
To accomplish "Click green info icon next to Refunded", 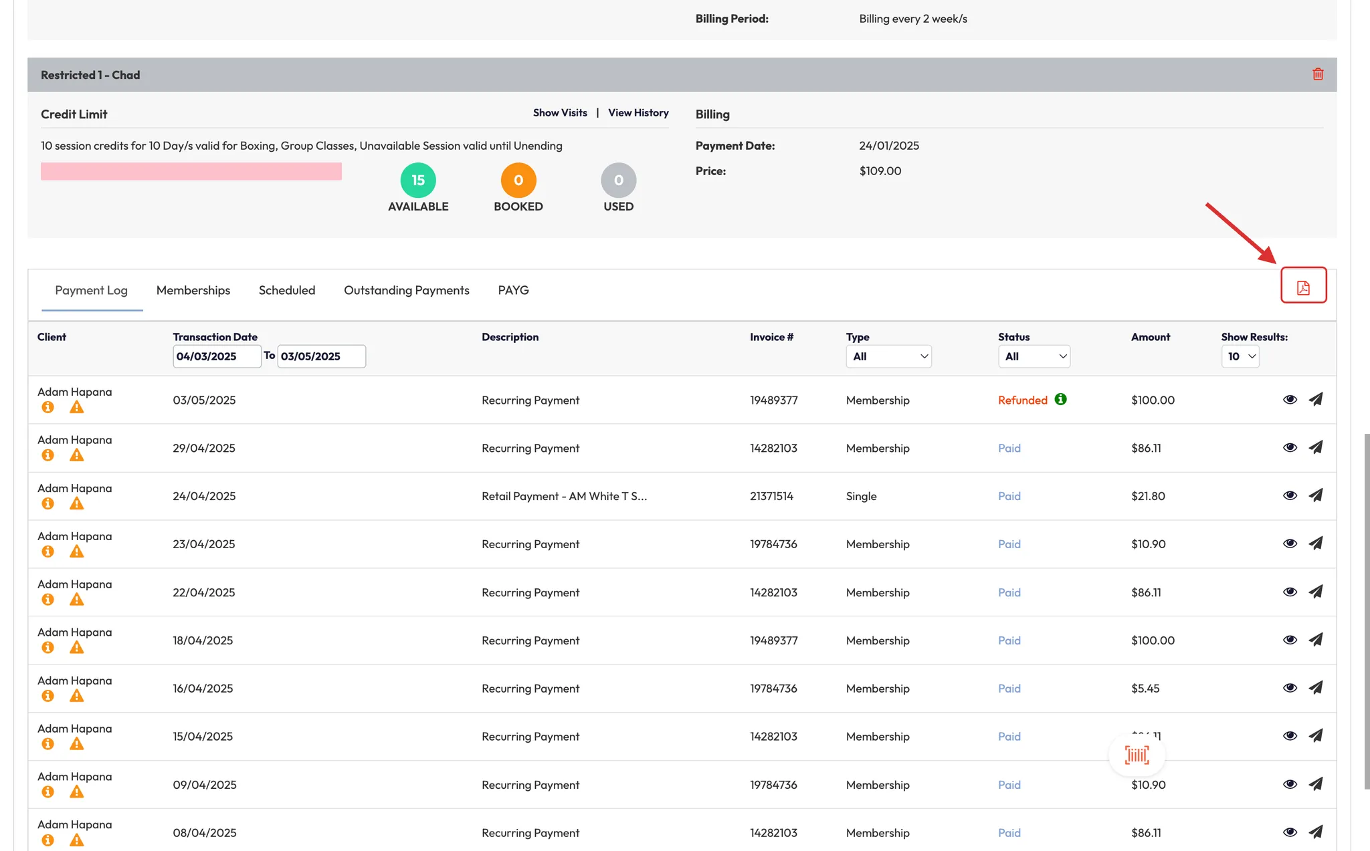I will pyautogui.click(x=1060, y=399).
